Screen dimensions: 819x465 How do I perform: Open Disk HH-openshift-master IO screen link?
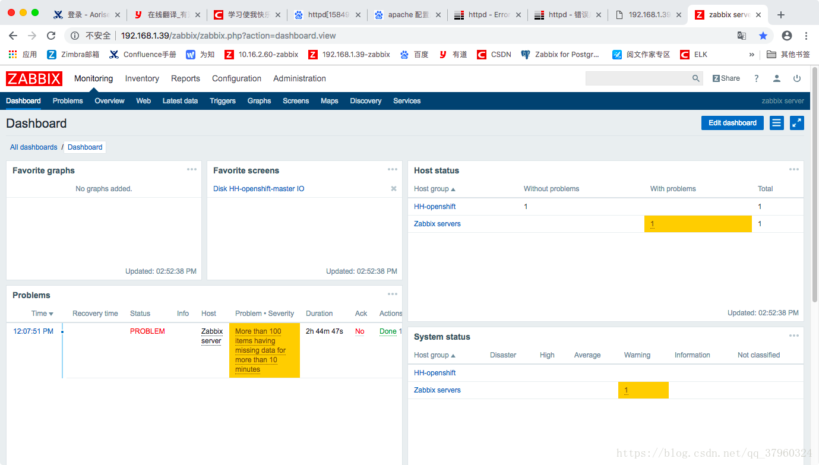(259, 189)
